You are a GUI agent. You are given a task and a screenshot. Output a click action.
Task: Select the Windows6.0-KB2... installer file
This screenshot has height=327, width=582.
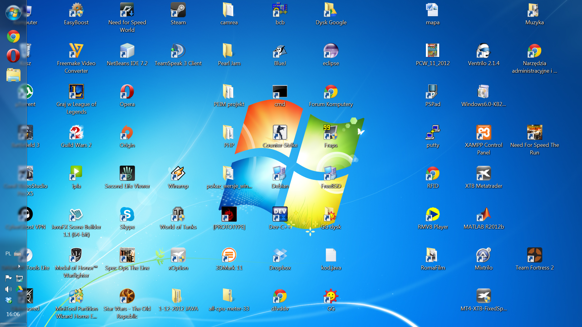[x=483, y=96]
